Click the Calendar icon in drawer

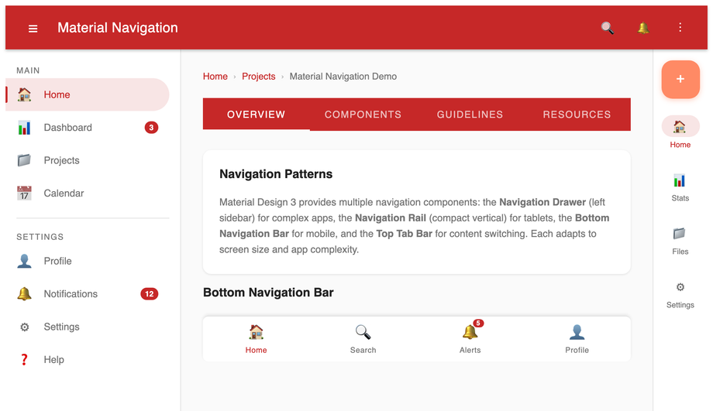(24, 193)
